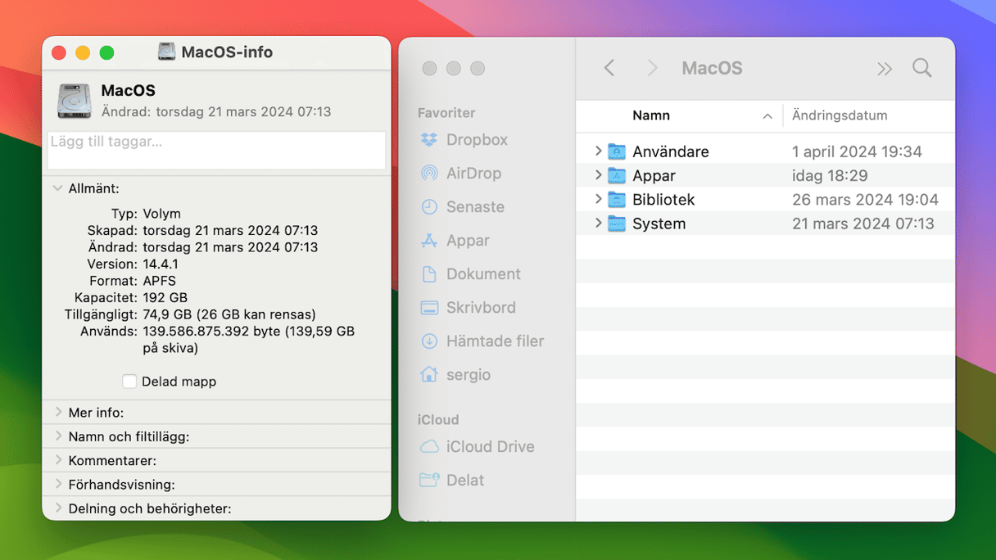Screen dimensions: 996x560
Task: Open AirDrop from the sidebar
Action: pos(473,174)
